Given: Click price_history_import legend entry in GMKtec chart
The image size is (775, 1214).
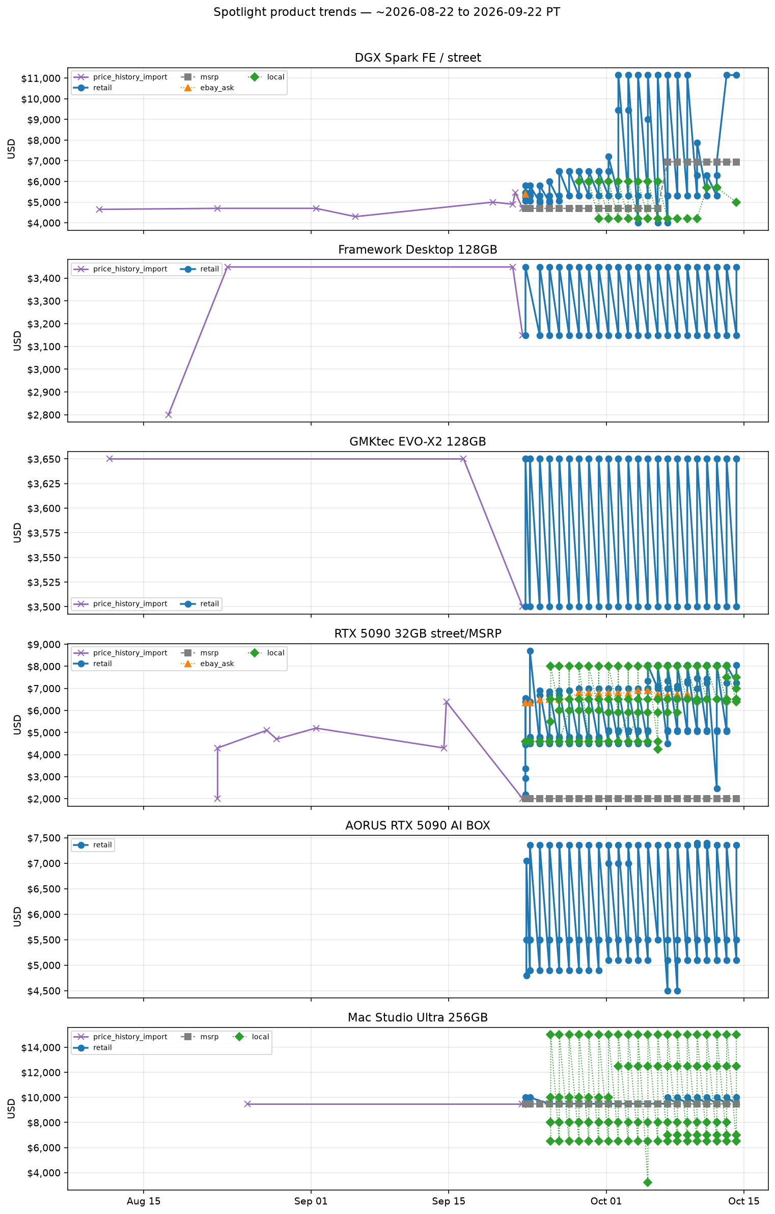Looking at the screenshot, I should [120, 604].
